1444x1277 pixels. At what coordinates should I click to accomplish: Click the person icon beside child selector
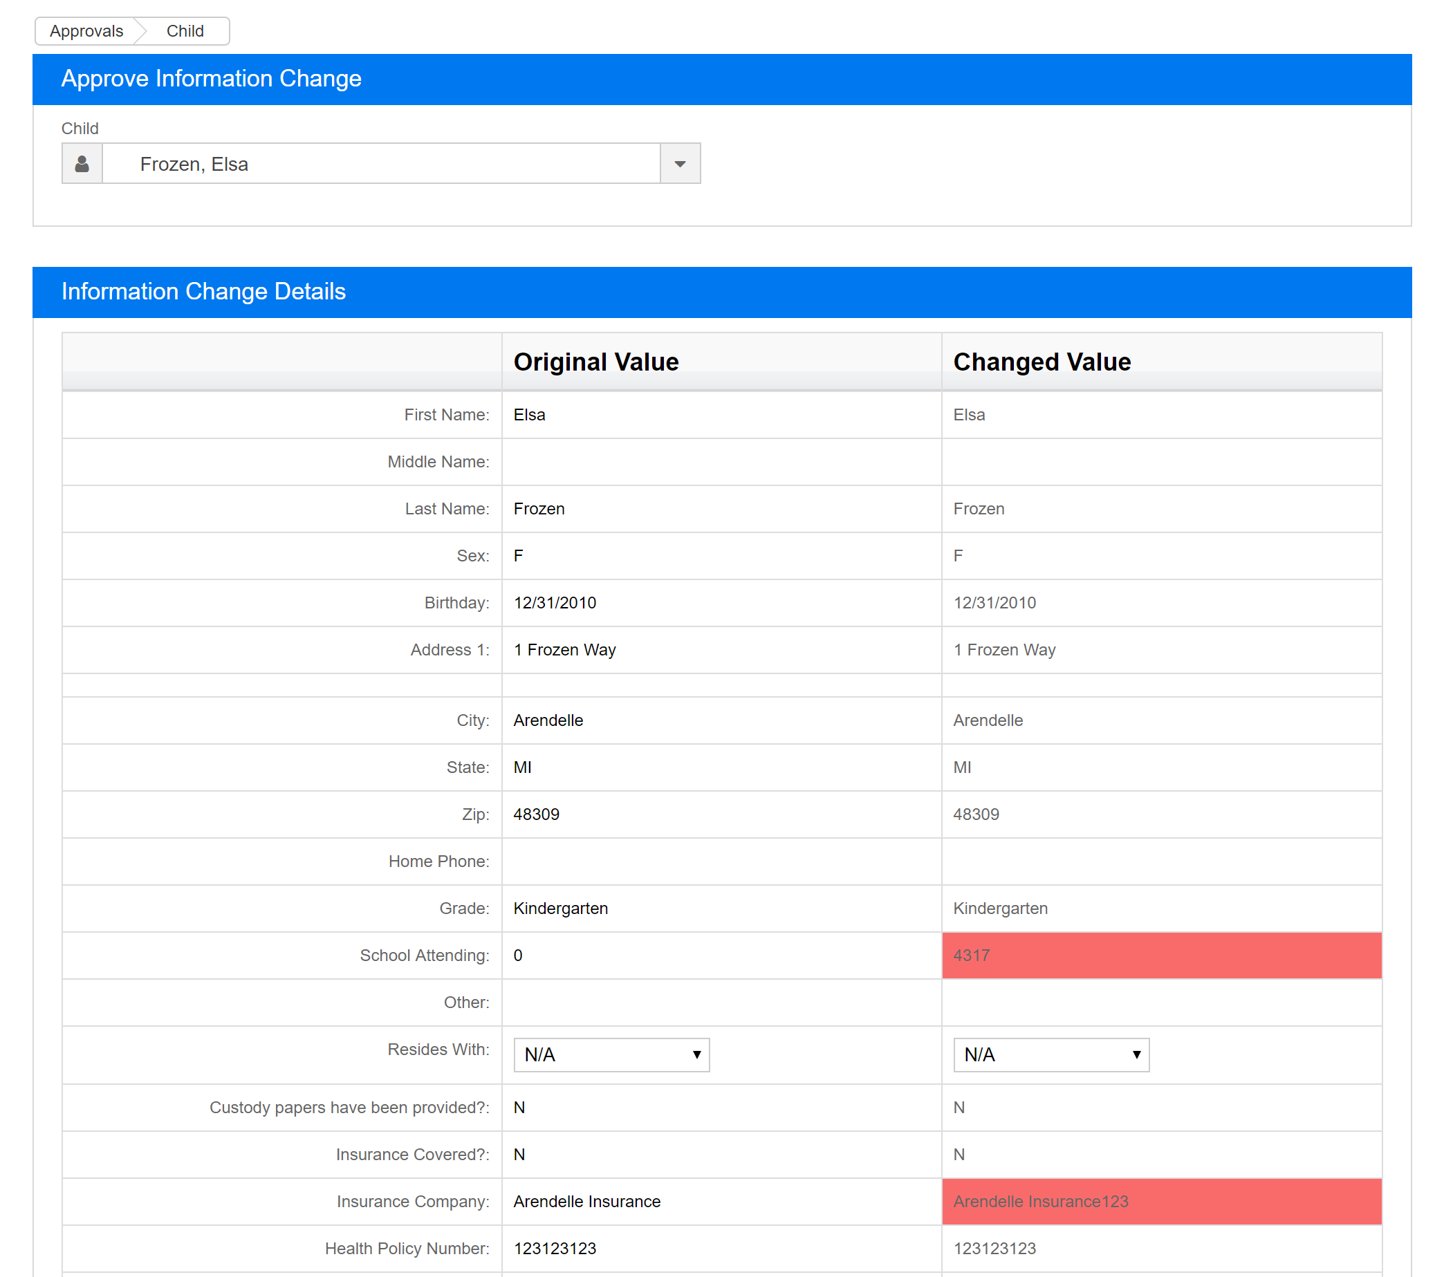(x=82, y=164)
